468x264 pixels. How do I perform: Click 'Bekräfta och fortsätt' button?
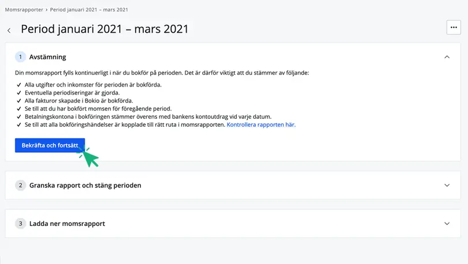pyautogui.click(x=50, y=145)
